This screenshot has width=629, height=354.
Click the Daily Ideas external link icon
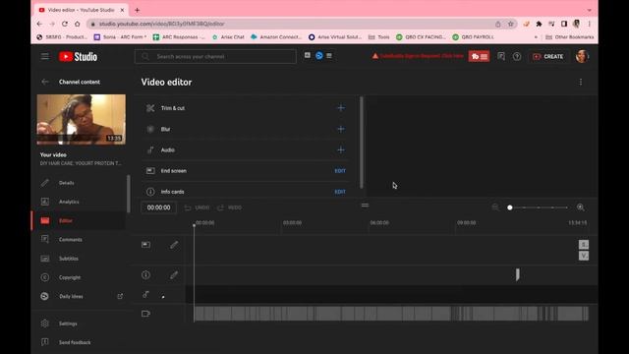point(120,296)
